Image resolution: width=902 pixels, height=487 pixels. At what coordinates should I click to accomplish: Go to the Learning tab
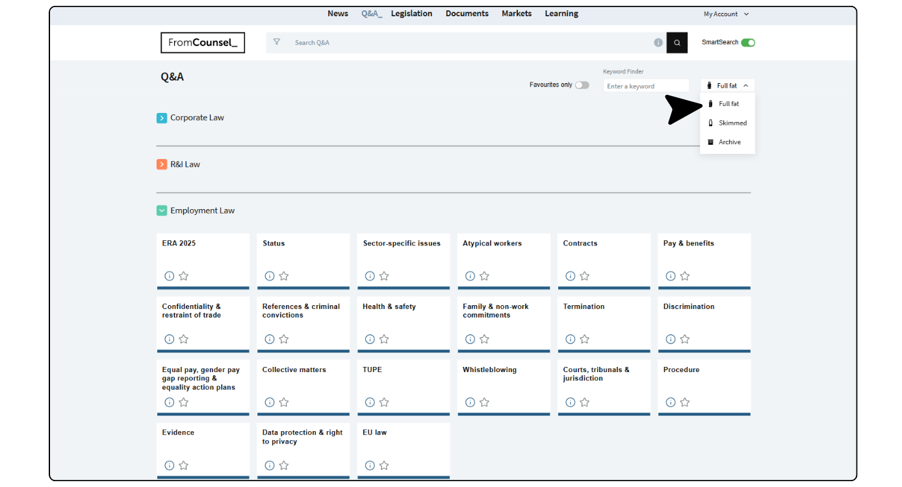(561, 14)
